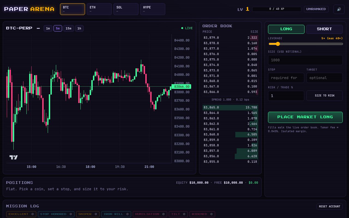Click bid price 83,856.0 row
Viewport: 349px width, 218px height.
pyautogui.click(x=230, y=156)
